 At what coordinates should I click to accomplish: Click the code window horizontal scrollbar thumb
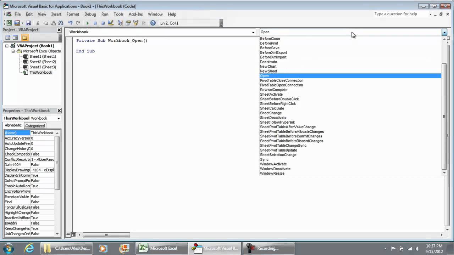pyautogui.click(x=106, y=235)
